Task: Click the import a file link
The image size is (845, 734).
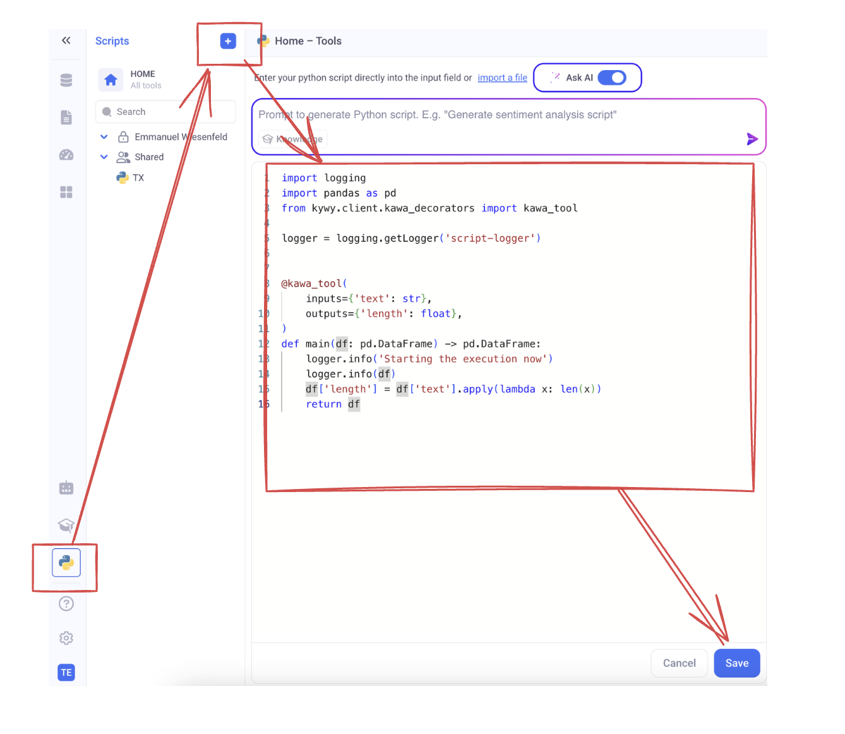Action: (x=502, y=78)
